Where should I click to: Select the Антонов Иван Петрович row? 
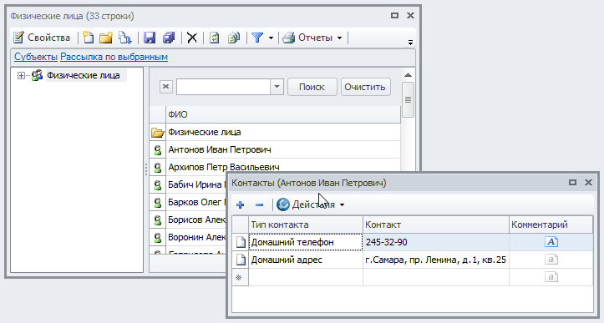(283, 149)
